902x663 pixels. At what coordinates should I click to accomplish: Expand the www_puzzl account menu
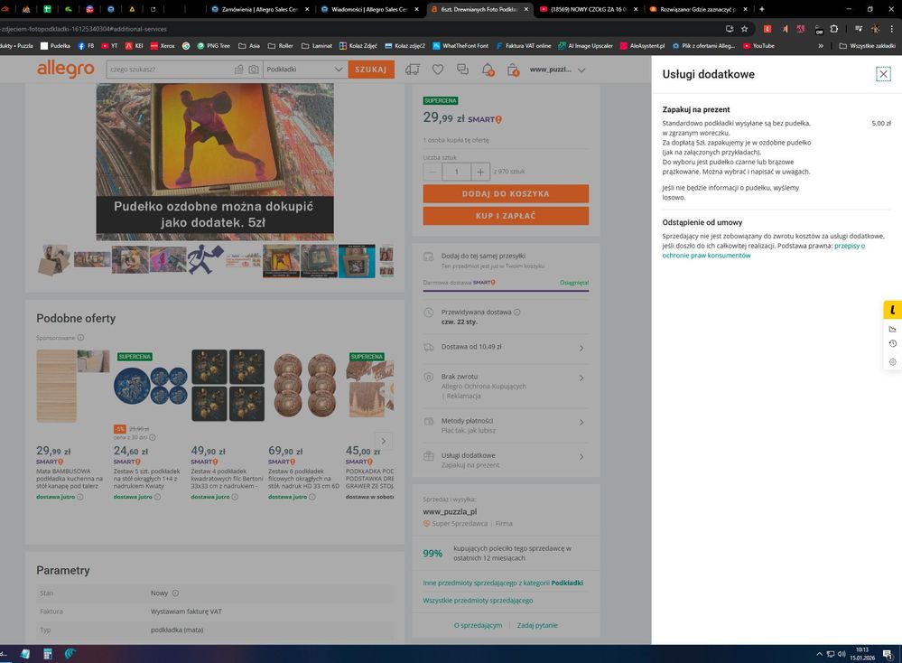click(x=581, y=70)
